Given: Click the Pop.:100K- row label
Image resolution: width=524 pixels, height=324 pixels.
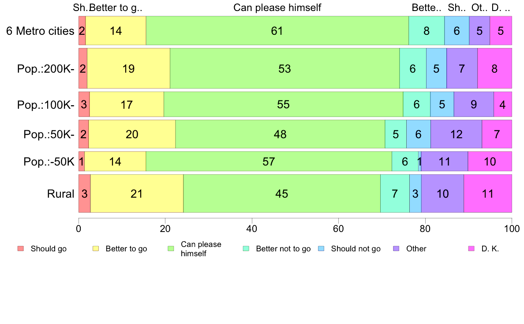Looking at the screenshot, I should [x=46, y=105].
